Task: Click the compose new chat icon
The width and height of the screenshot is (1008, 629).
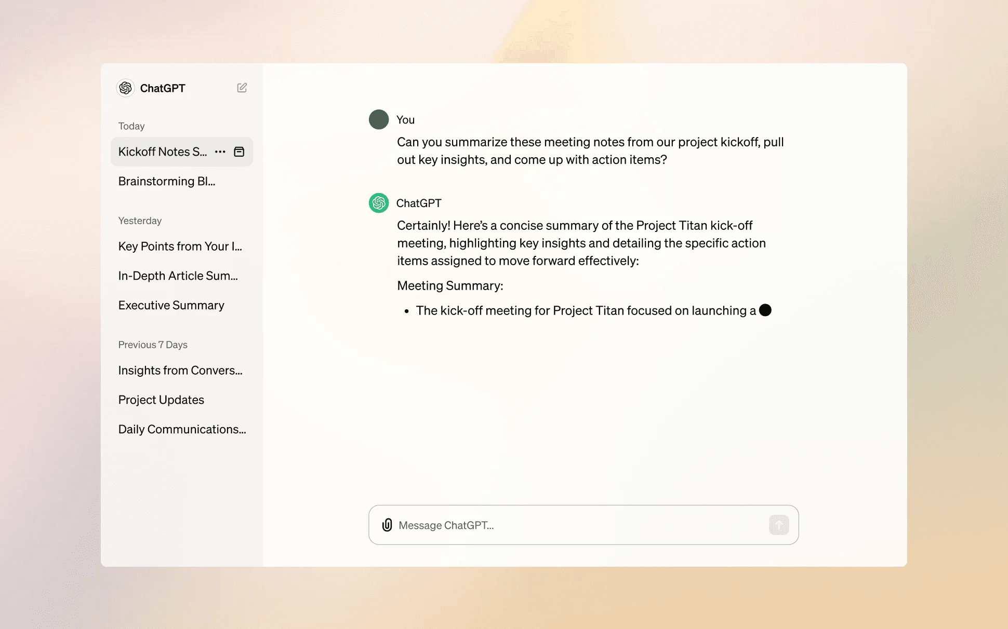Action: (242, 88)
